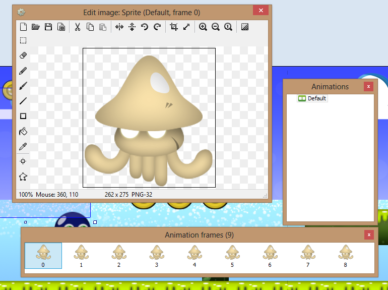Select animation frame 6 thumbnail

click(270, 256)
